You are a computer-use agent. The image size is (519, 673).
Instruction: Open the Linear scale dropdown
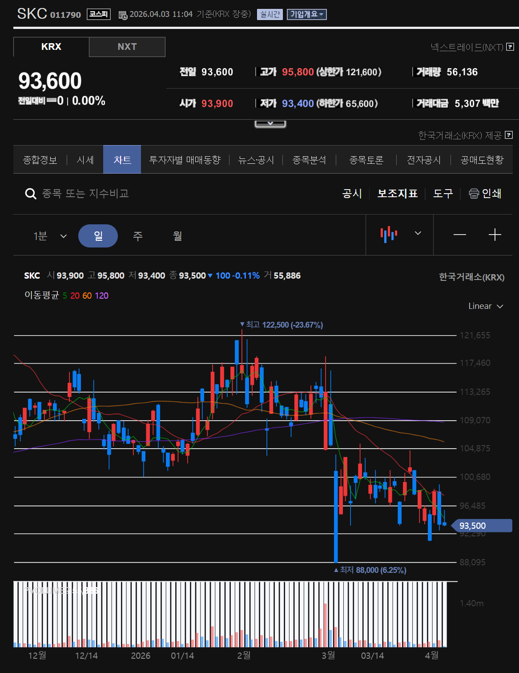pos(485,306)
